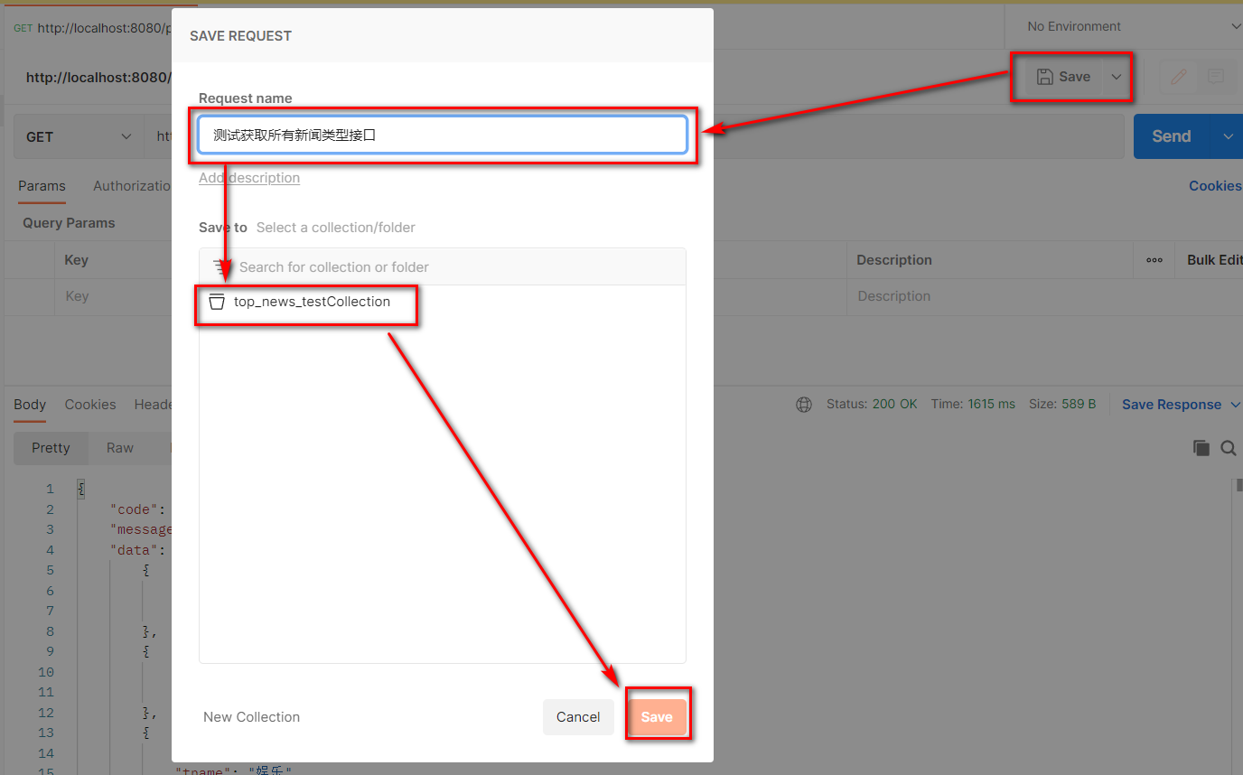1243x775 pixels.
Task: Click the orange Save button in dialog
Action: (657, 717)
